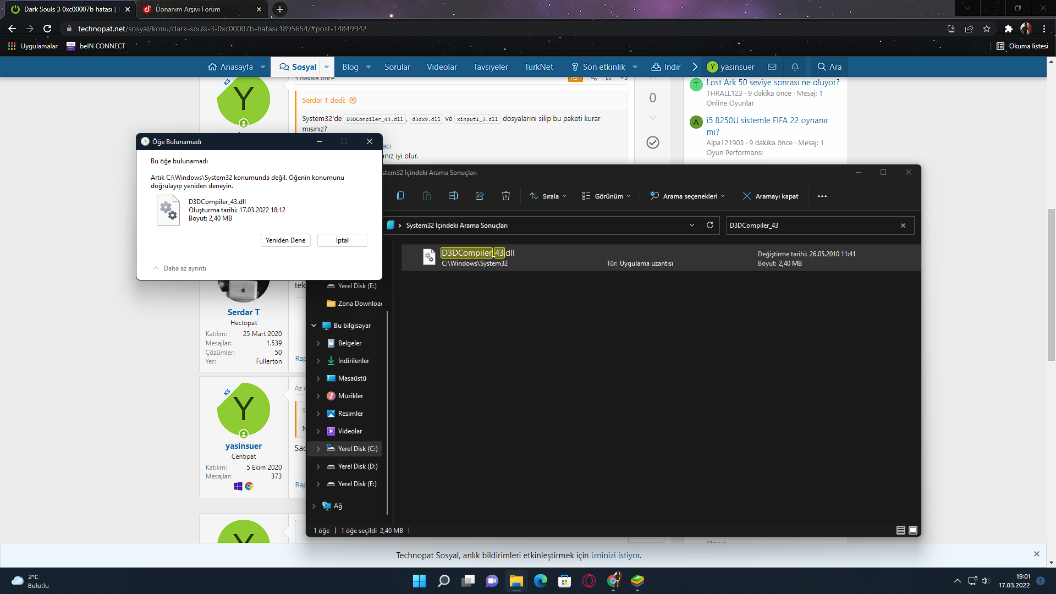Click the Copy icon in Explorer toolbar
This screenshot has width=1056, height=594.
(x=400, y=196)
